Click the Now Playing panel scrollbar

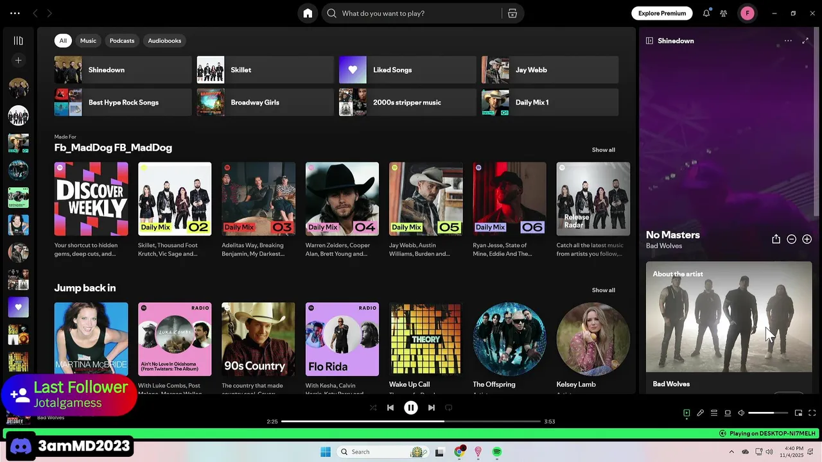pos(818,122)
